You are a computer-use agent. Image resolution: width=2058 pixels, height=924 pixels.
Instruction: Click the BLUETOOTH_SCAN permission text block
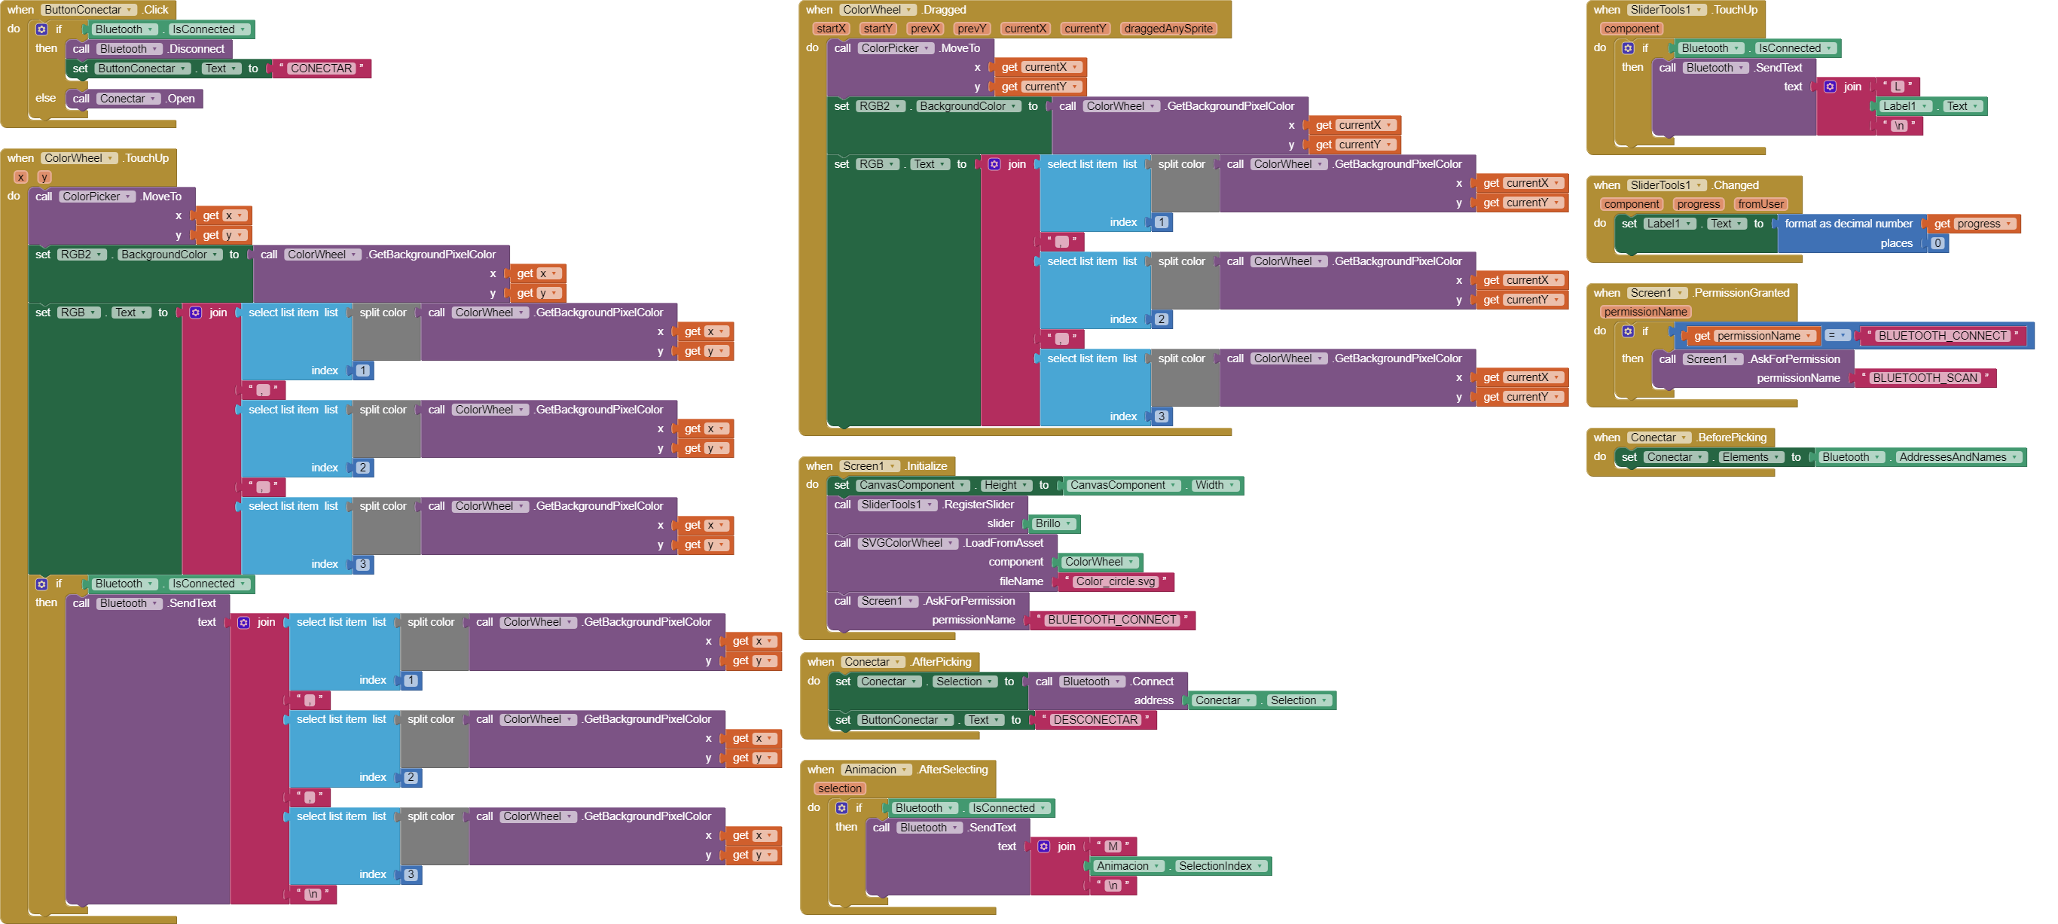pos(1924,379)
